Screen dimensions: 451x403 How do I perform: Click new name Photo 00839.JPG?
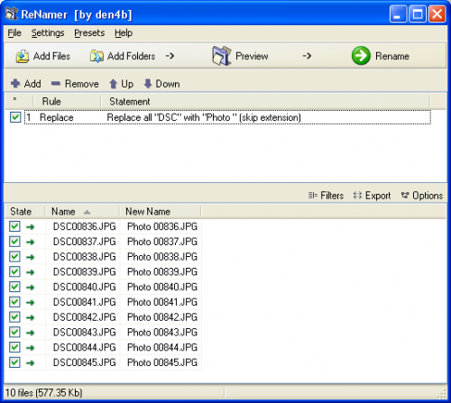tap(162, 272)
